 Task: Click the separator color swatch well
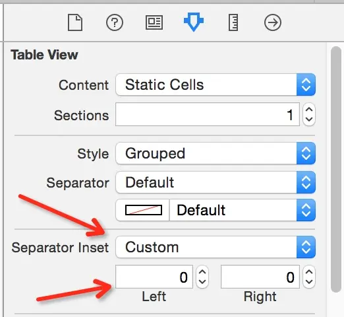[144, 210]
